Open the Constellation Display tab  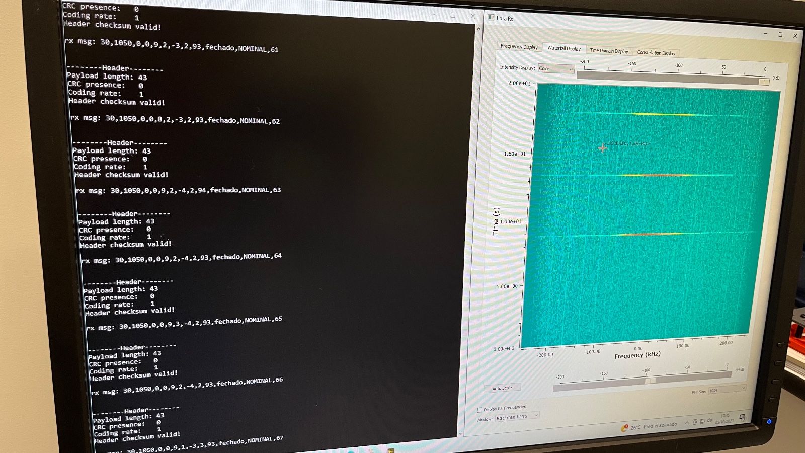pos(656,53)
